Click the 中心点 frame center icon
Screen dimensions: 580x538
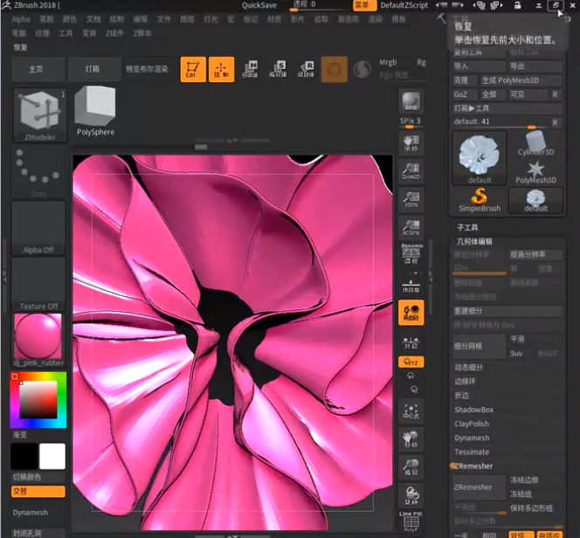pyautogui.click(x=411, y=411)
